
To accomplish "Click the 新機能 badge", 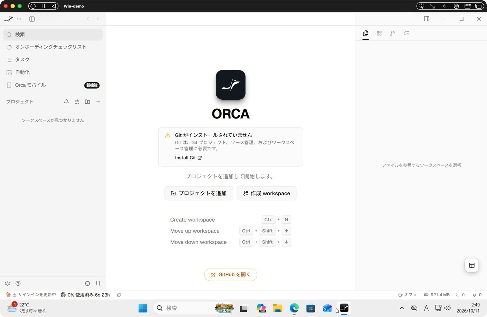I will click(92, 85).
